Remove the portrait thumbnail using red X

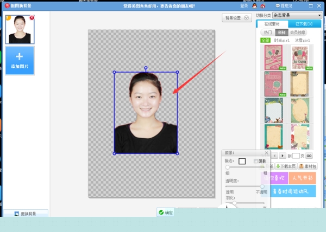(x=32, y=18)
